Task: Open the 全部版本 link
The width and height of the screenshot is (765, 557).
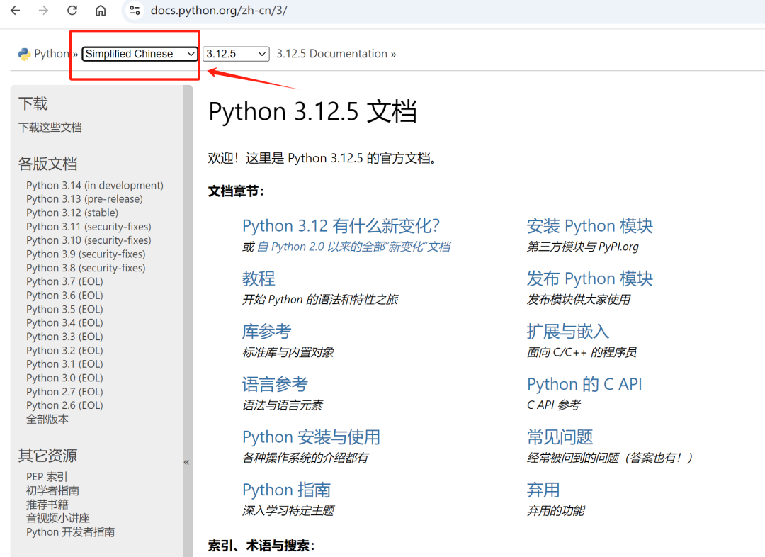Action: coord(47,420)
